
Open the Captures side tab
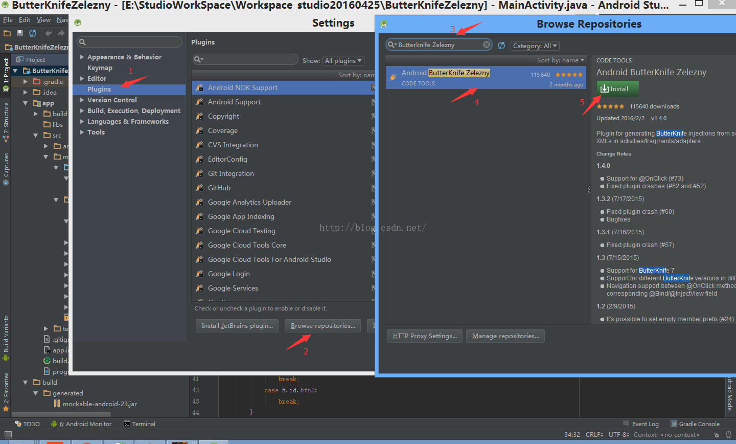[x=6, y=169]
